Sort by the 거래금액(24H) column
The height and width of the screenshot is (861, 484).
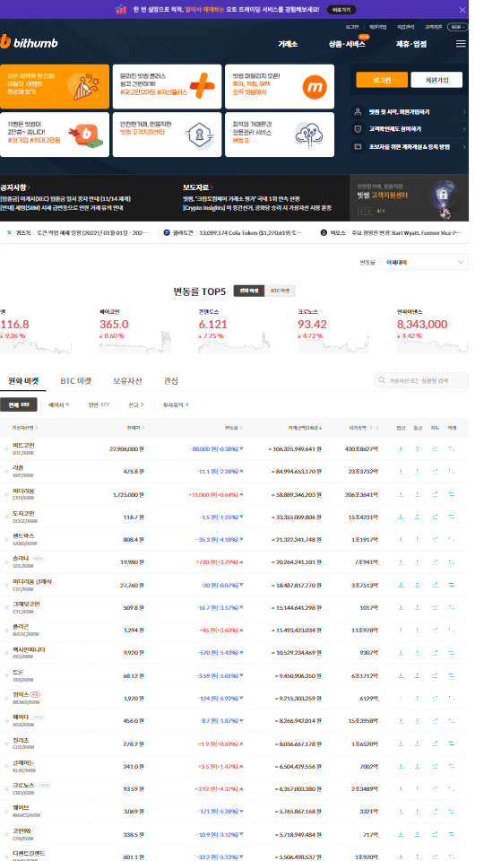click(x=305, y=427)
